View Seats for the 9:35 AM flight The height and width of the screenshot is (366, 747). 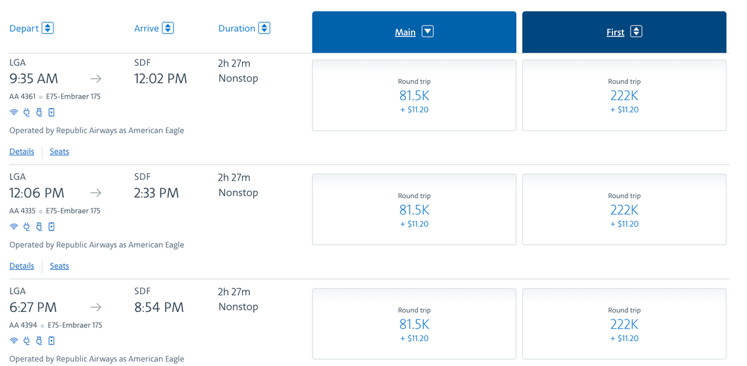pyautogui.click(x=59, y=152)
